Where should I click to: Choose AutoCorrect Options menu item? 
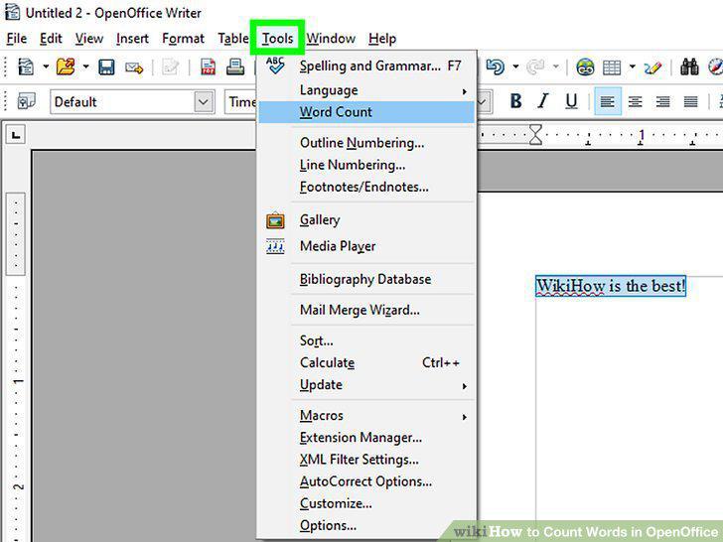(x=366, y=481)
